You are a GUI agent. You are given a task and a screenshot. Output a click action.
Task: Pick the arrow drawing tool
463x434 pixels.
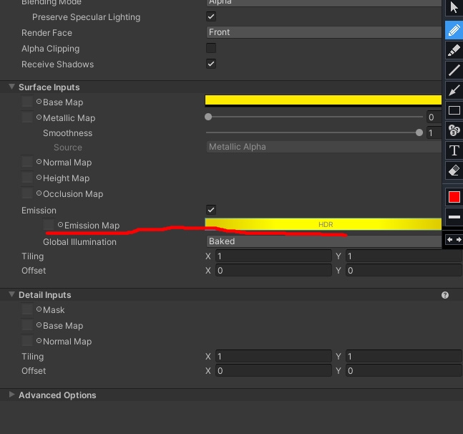[x=454, y=90]
